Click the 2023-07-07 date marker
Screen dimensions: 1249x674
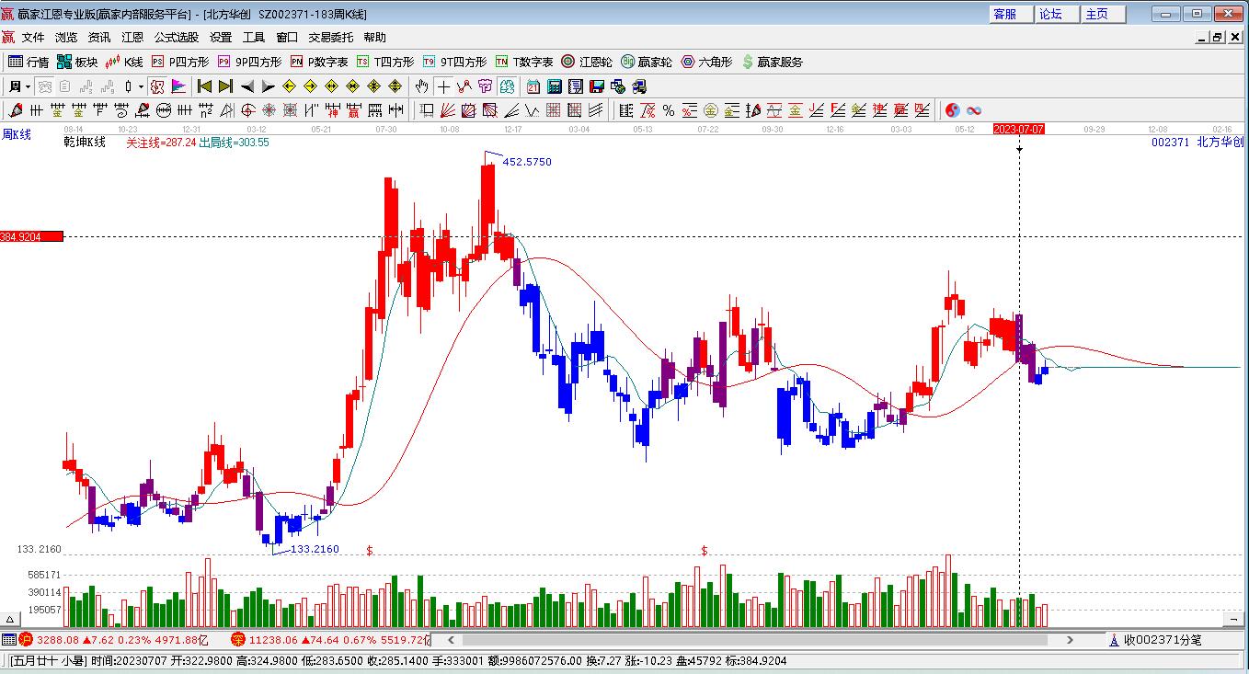coord(1019,130)
